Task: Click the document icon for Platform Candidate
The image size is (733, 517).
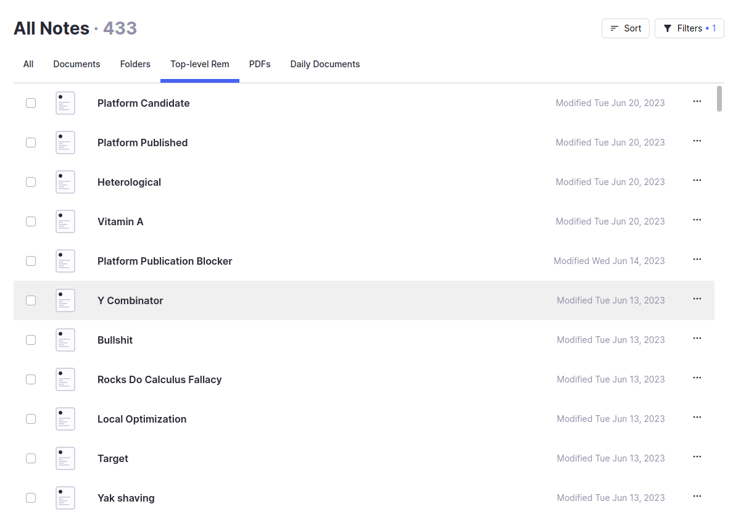Action: [65, 103]
